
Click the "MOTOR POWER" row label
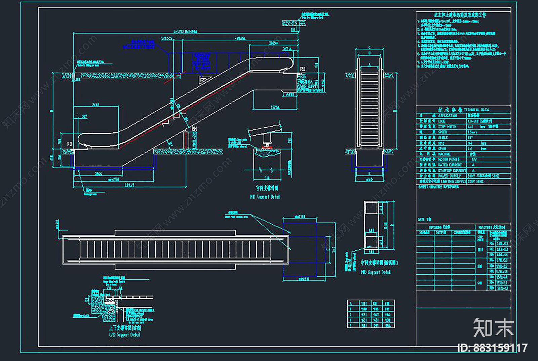click(x=449, y=160)
